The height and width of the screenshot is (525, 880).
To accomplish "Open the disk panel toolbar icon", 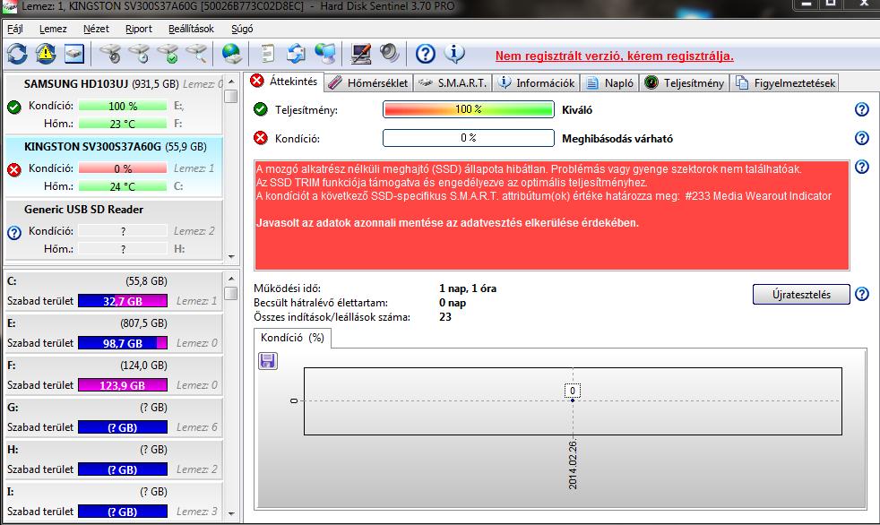I will [74, 54].
